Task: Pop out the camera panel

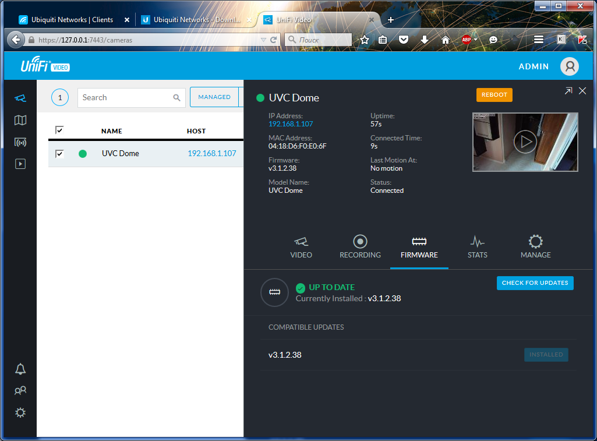Action: click(568, 91)
